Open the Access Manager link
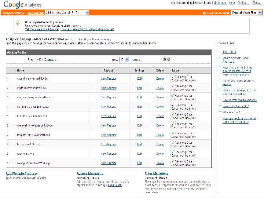The height and width of the screenshot is (198, 264). [x=90, y=173]
